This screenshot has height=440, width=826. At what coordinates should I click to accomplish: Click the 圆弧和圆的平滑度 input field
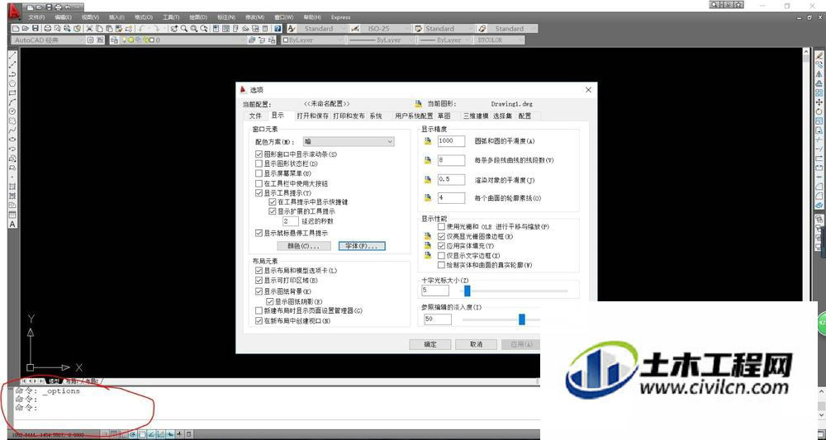[x=452, y=141]
